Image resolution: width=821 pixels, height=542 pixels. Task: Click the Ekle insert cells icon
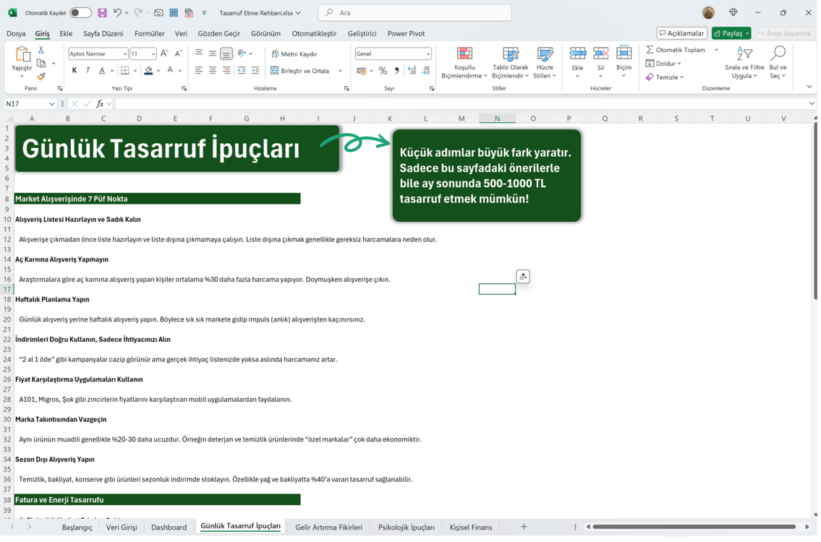coord(577,53)
